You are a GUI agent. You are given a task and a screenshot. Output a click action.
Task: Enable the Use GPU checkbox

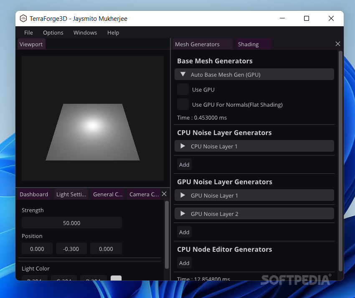183,89
